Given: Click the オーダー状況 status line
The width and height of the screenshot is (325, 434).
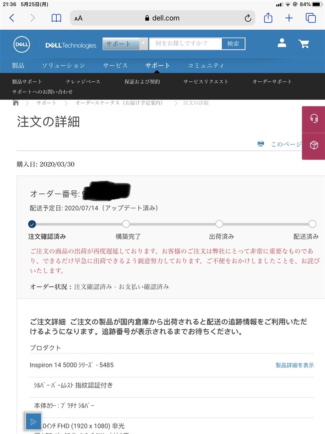Looking at the screenshot, I should point(99,287).
